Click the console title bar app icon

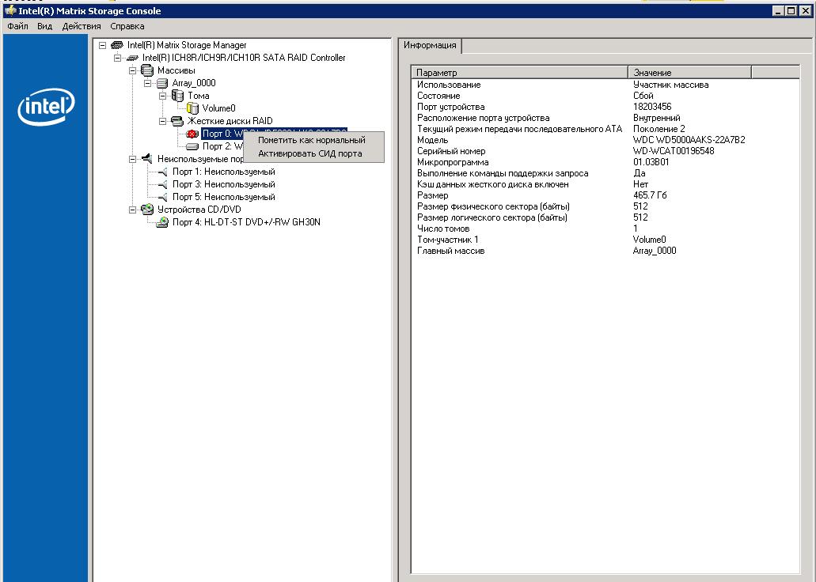[x=9, y=10]
